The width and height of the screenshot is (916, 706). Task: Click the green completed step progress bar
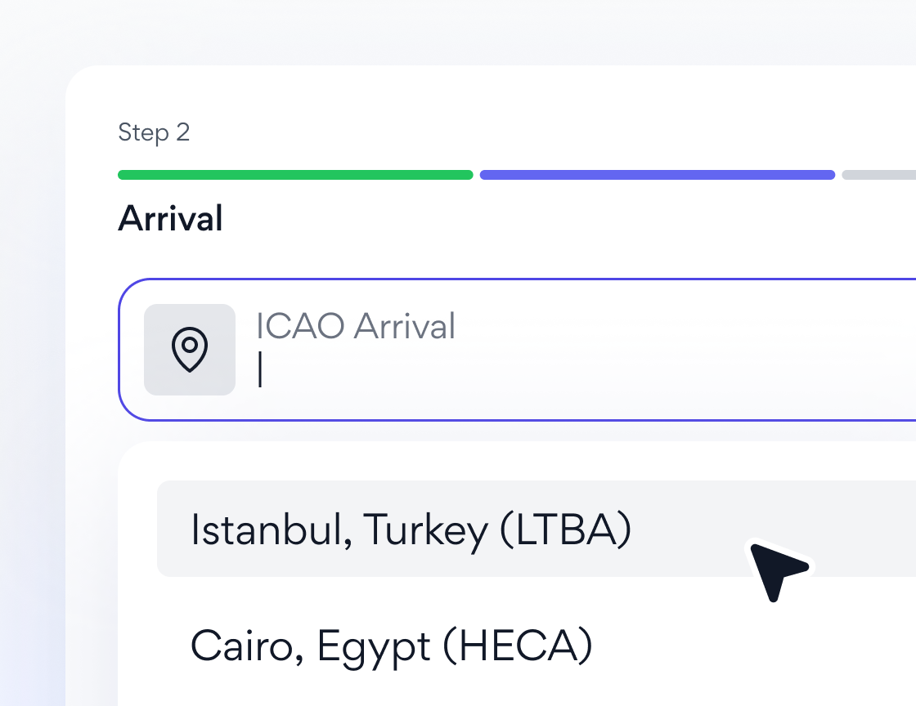click(295, 175)
